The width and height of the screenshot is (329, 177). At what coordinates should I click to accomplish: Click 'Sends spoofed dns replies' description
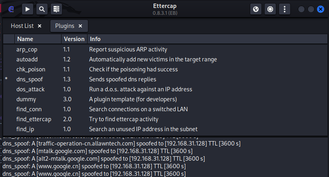(x=123, y=79)
